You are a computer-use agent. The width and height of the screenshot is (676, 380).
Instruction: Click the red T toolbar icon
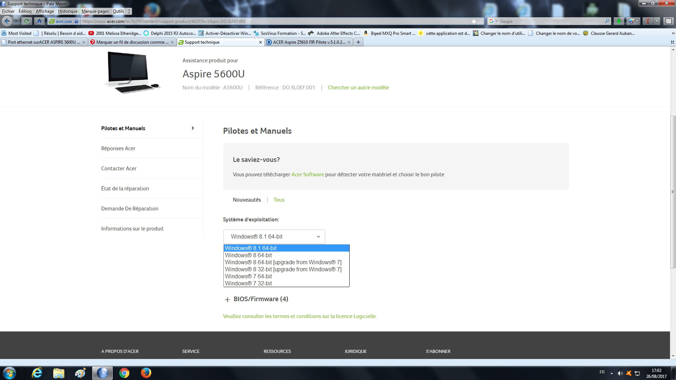pyautogui.click(x=648, y=21)
